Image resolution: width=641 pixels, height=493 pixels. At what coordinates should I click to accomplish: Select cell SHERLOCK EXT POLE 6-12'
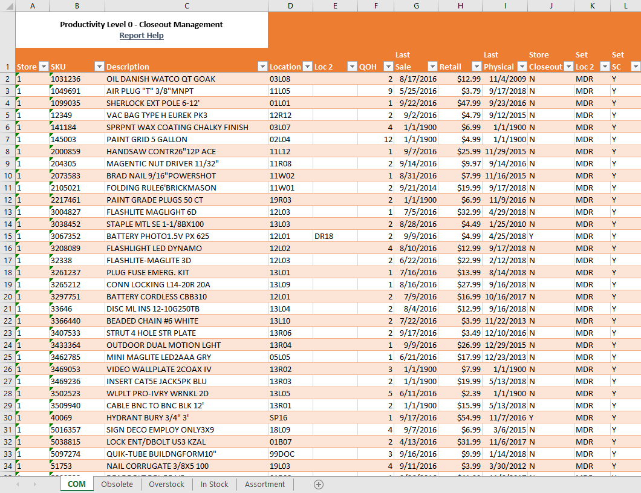click(186, 103)
